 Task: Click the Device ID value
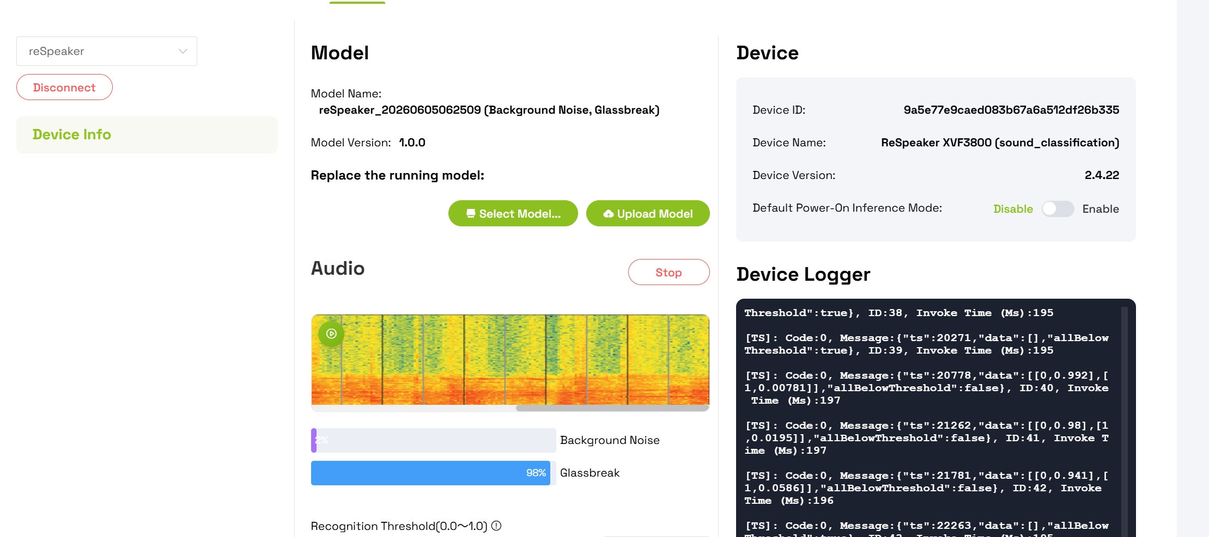[x=1011, y=110]
